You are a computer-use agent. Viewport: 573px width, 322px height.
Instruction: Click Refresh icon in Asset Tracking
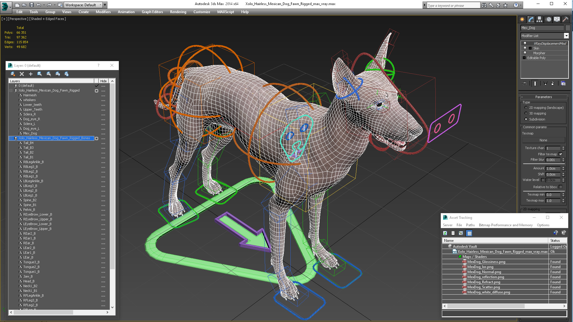pyautogui.click(x=445, y=233)
